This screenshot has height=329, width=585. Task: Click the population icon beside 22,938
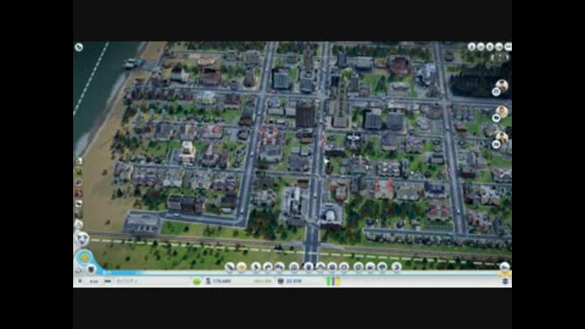click(280, 281)
